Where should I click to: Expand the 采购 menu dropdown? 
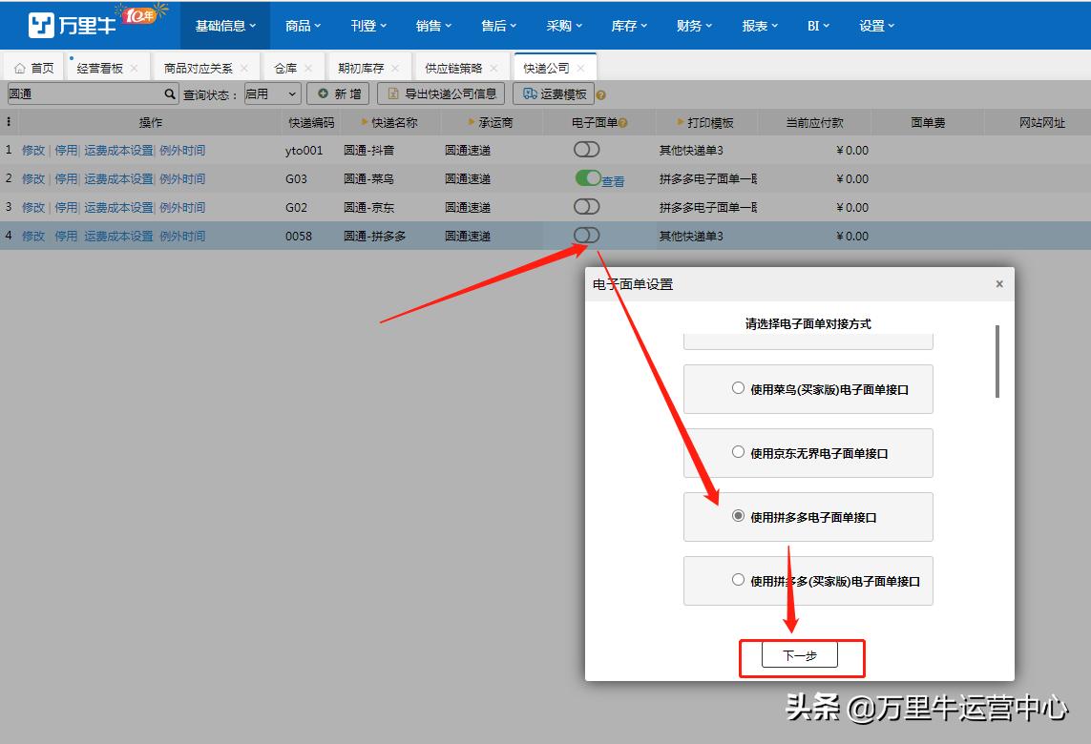point(564,26)
